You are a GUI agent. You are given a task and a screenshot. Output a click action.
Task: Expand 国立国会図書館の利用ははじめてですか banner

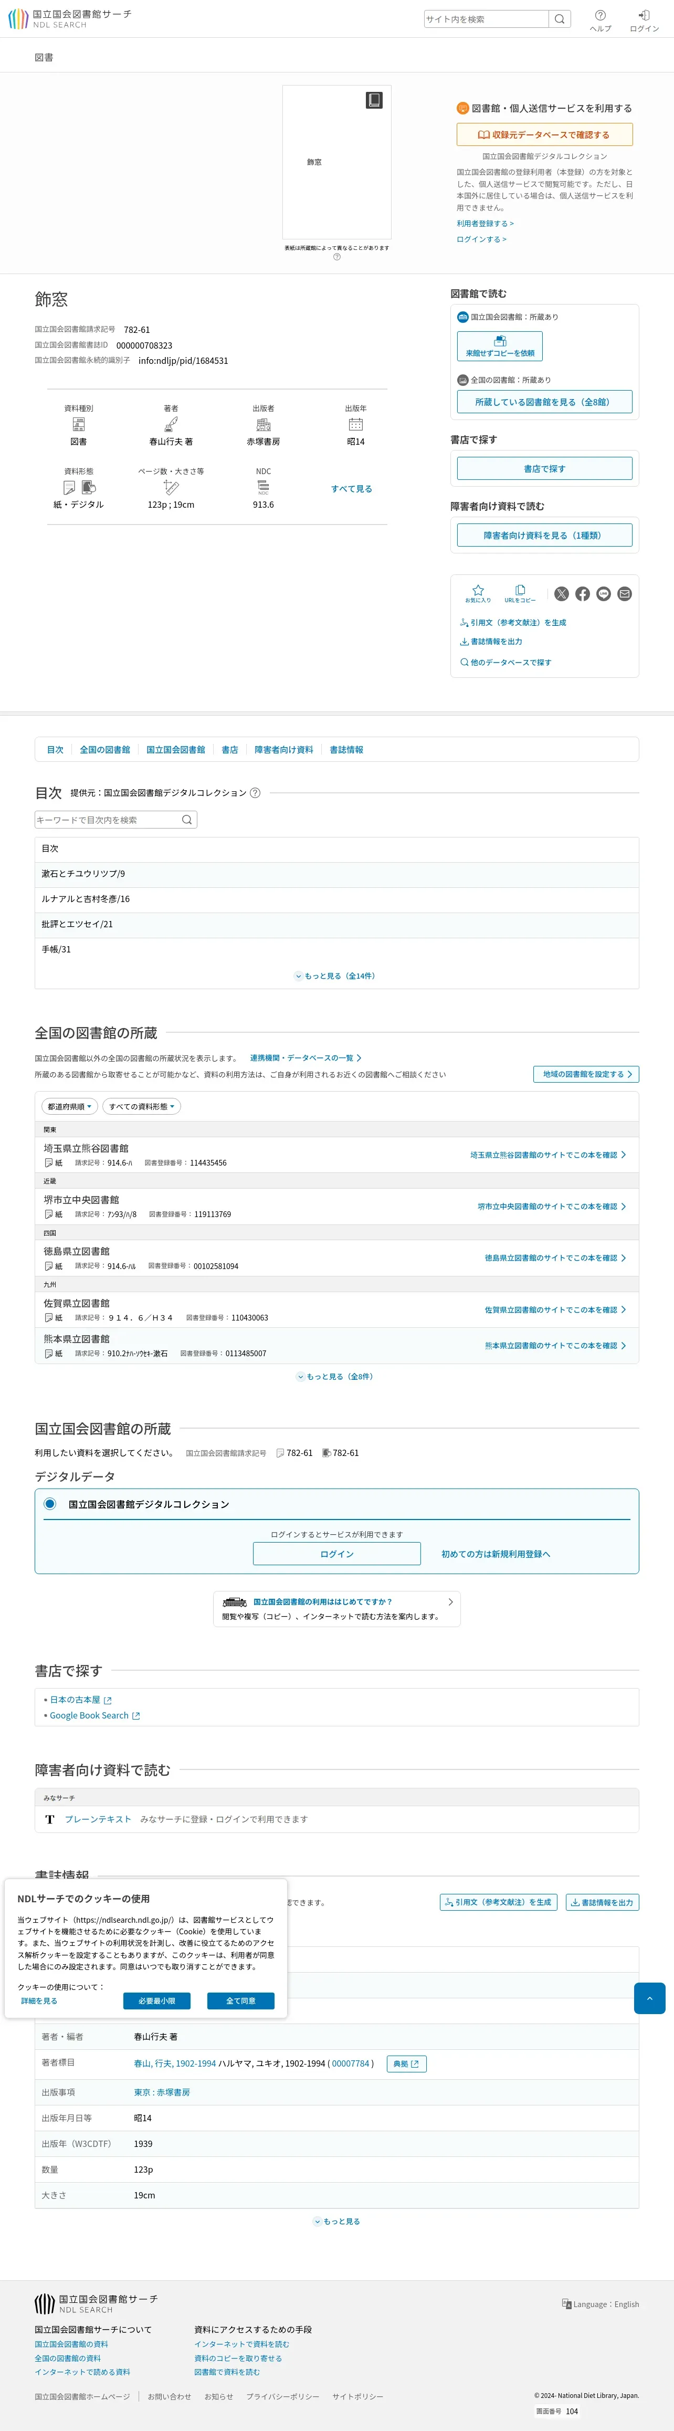pos(337,1609)
